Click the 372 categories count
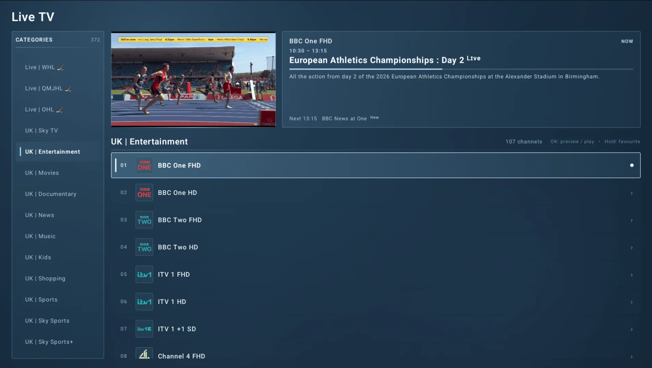Screen dimensions: 652x368 point(95,40)
